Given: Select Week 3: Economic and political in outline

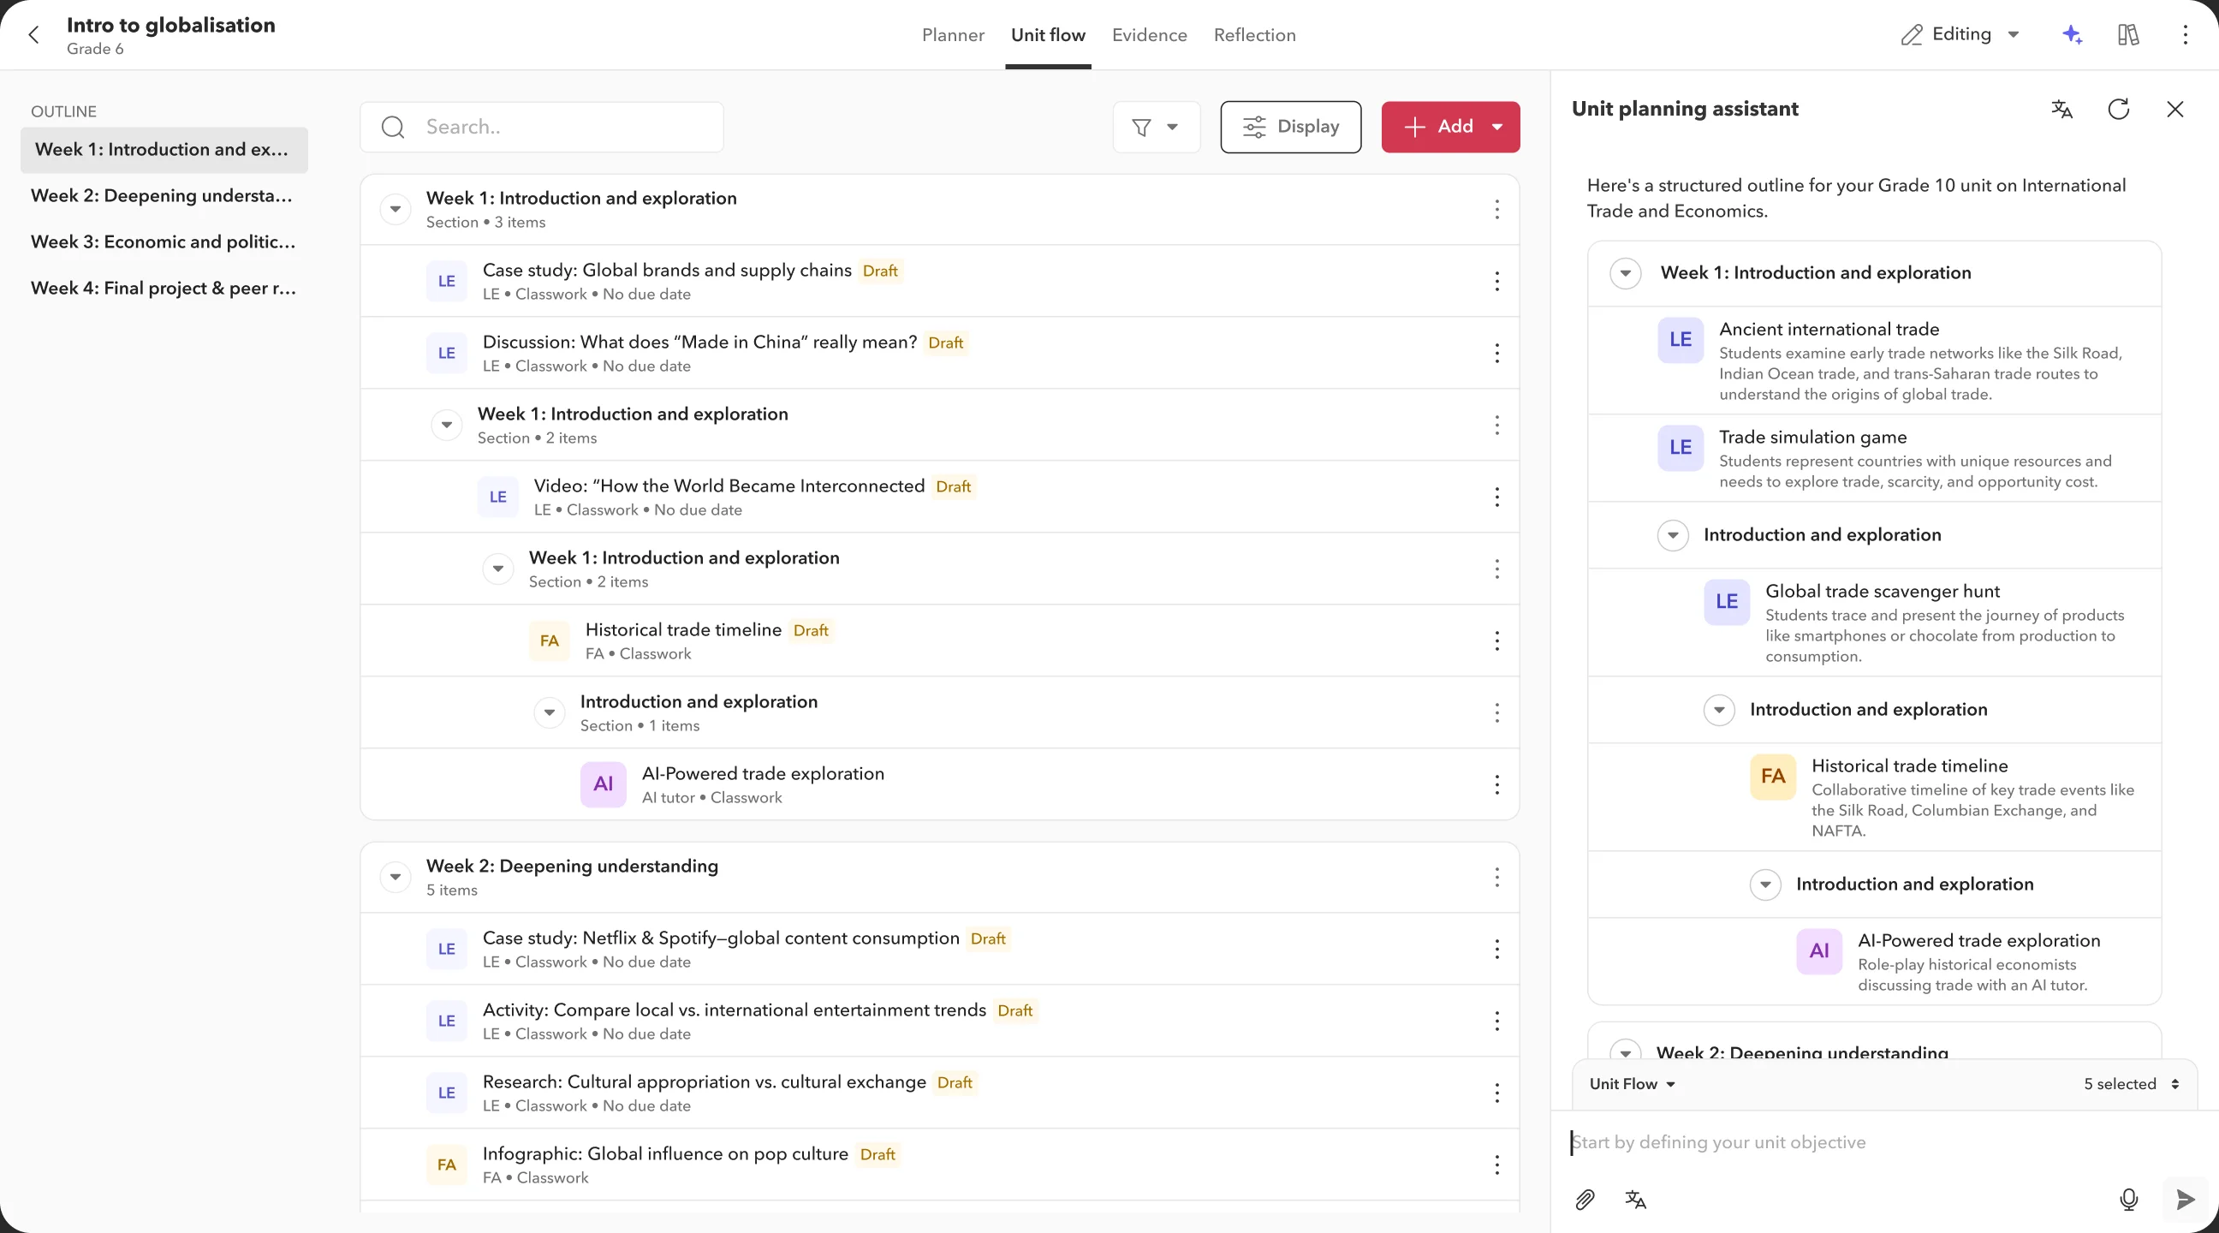Looking at the screenshot, I should (164, 242).
